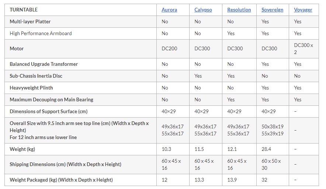
Task: Open the Calypso turntable link
Action: 203,10
